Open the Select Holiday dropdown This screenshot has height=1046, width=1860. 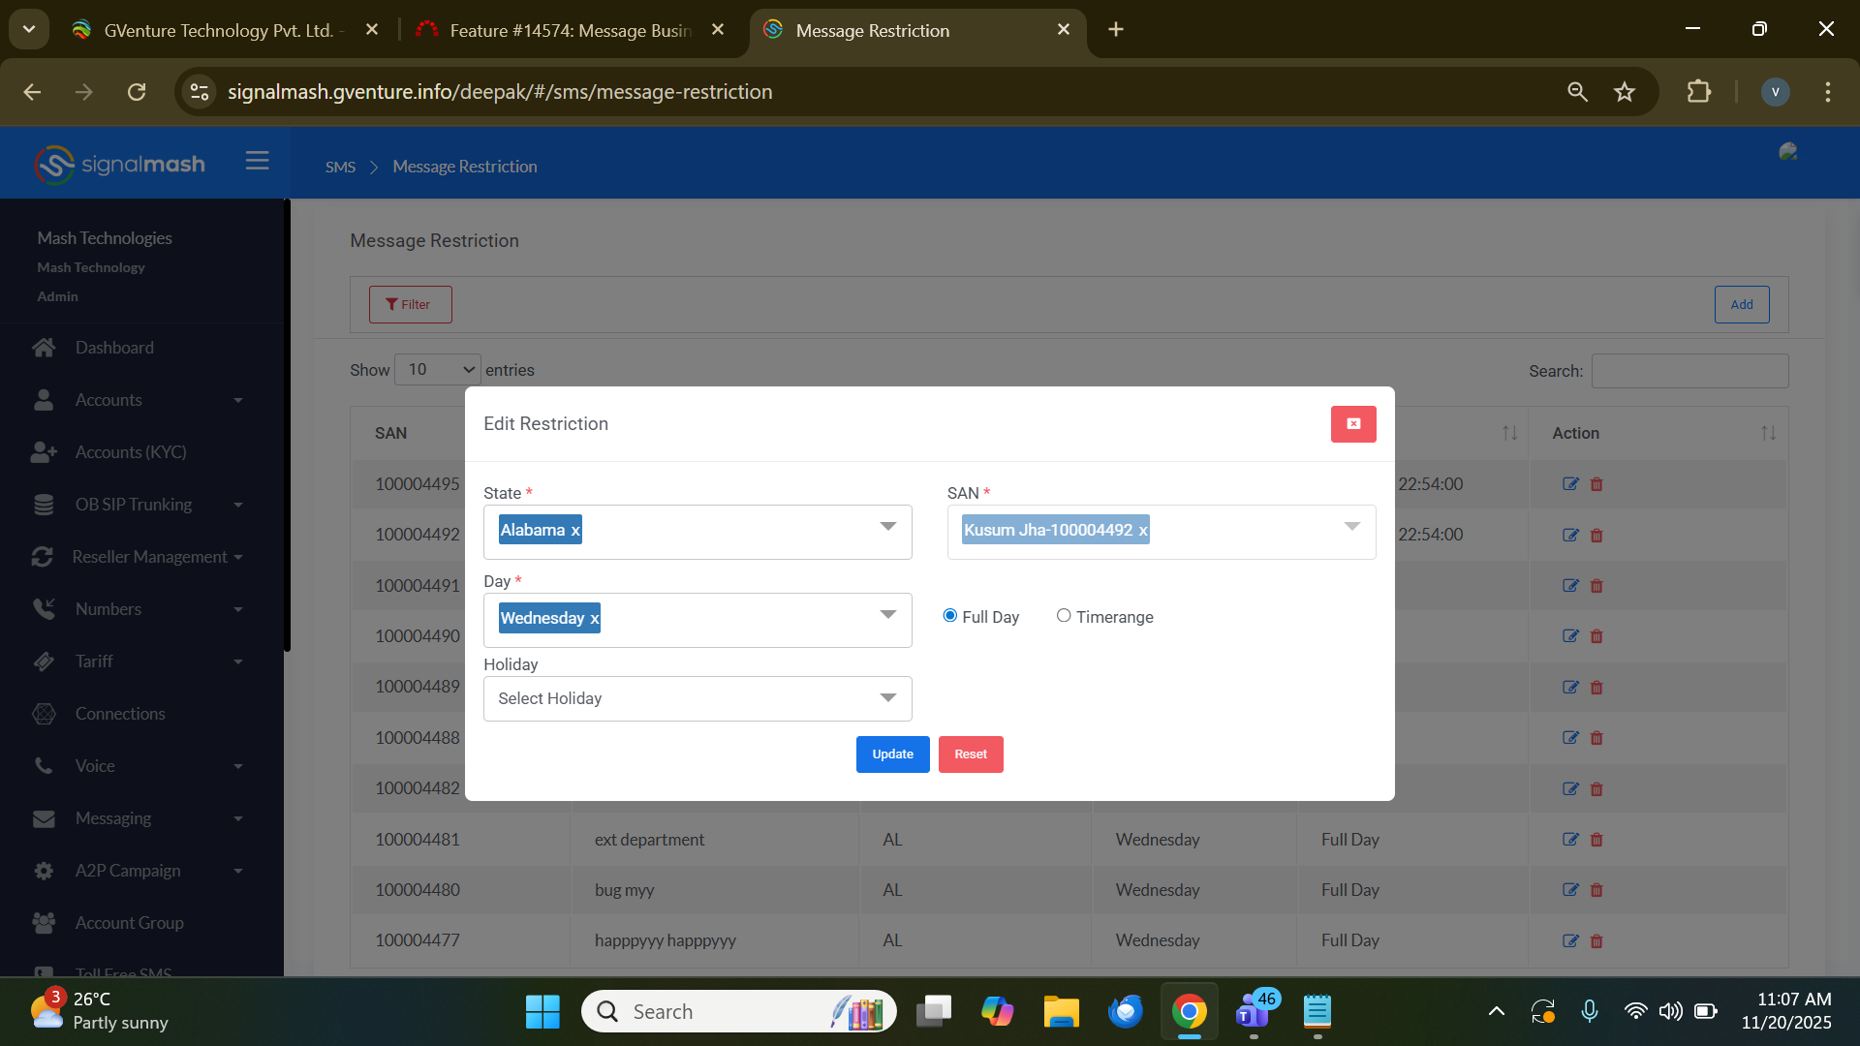click(697, 699)
